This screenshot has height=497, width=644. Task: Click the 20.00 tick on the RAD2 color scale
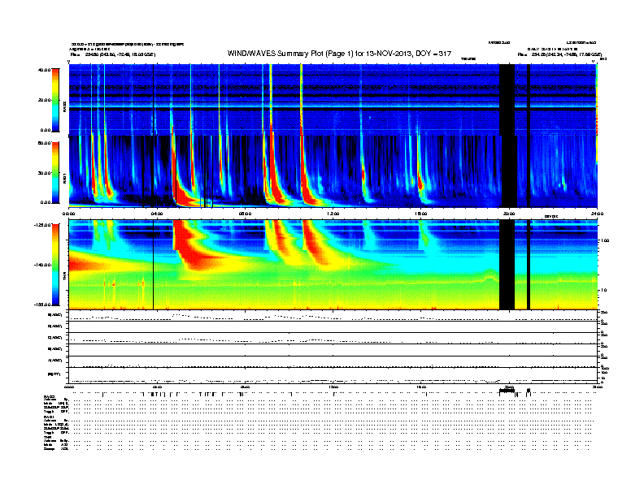coord(44,100)
